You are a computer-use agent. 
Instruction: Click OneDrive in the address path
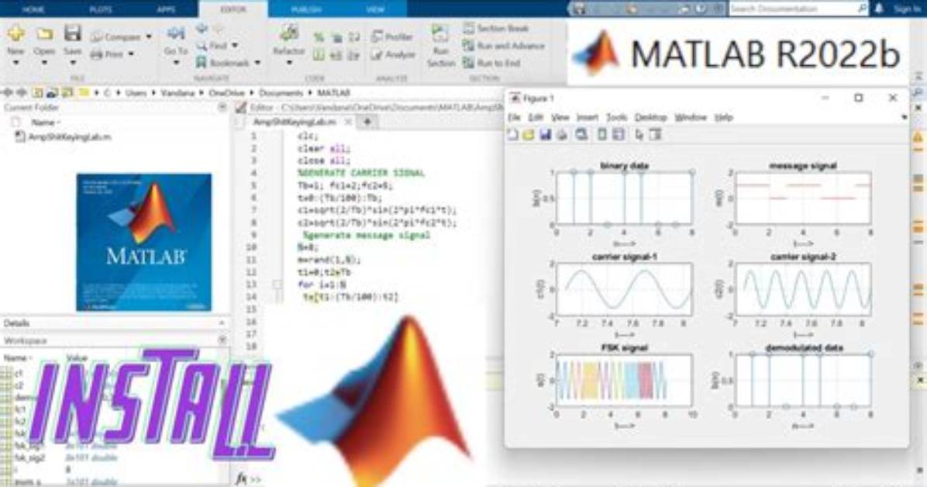point(226,93)
